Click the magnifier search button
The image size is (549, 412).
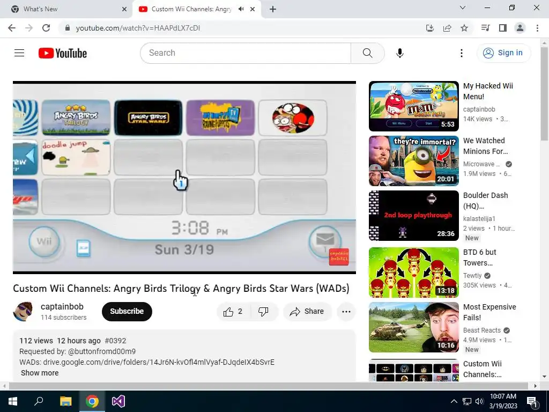click(x=368, y=53)
